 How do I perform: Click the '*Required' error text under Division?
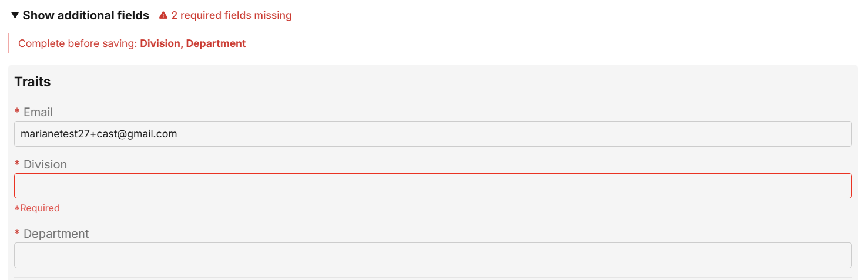37,208
